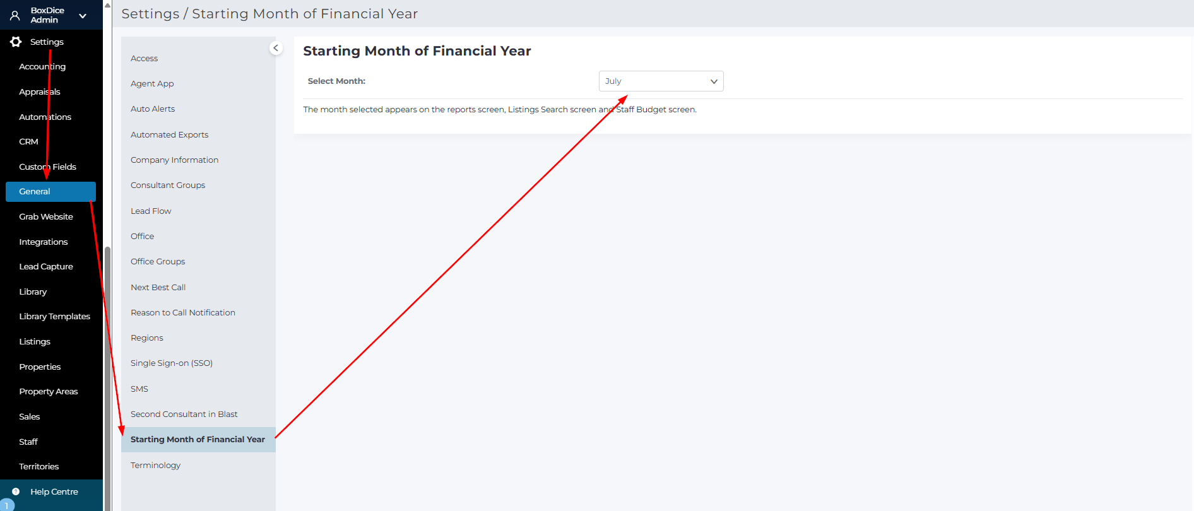Open Library Templates in the sidebar
Screen dimensions: 1194x511
54,316
